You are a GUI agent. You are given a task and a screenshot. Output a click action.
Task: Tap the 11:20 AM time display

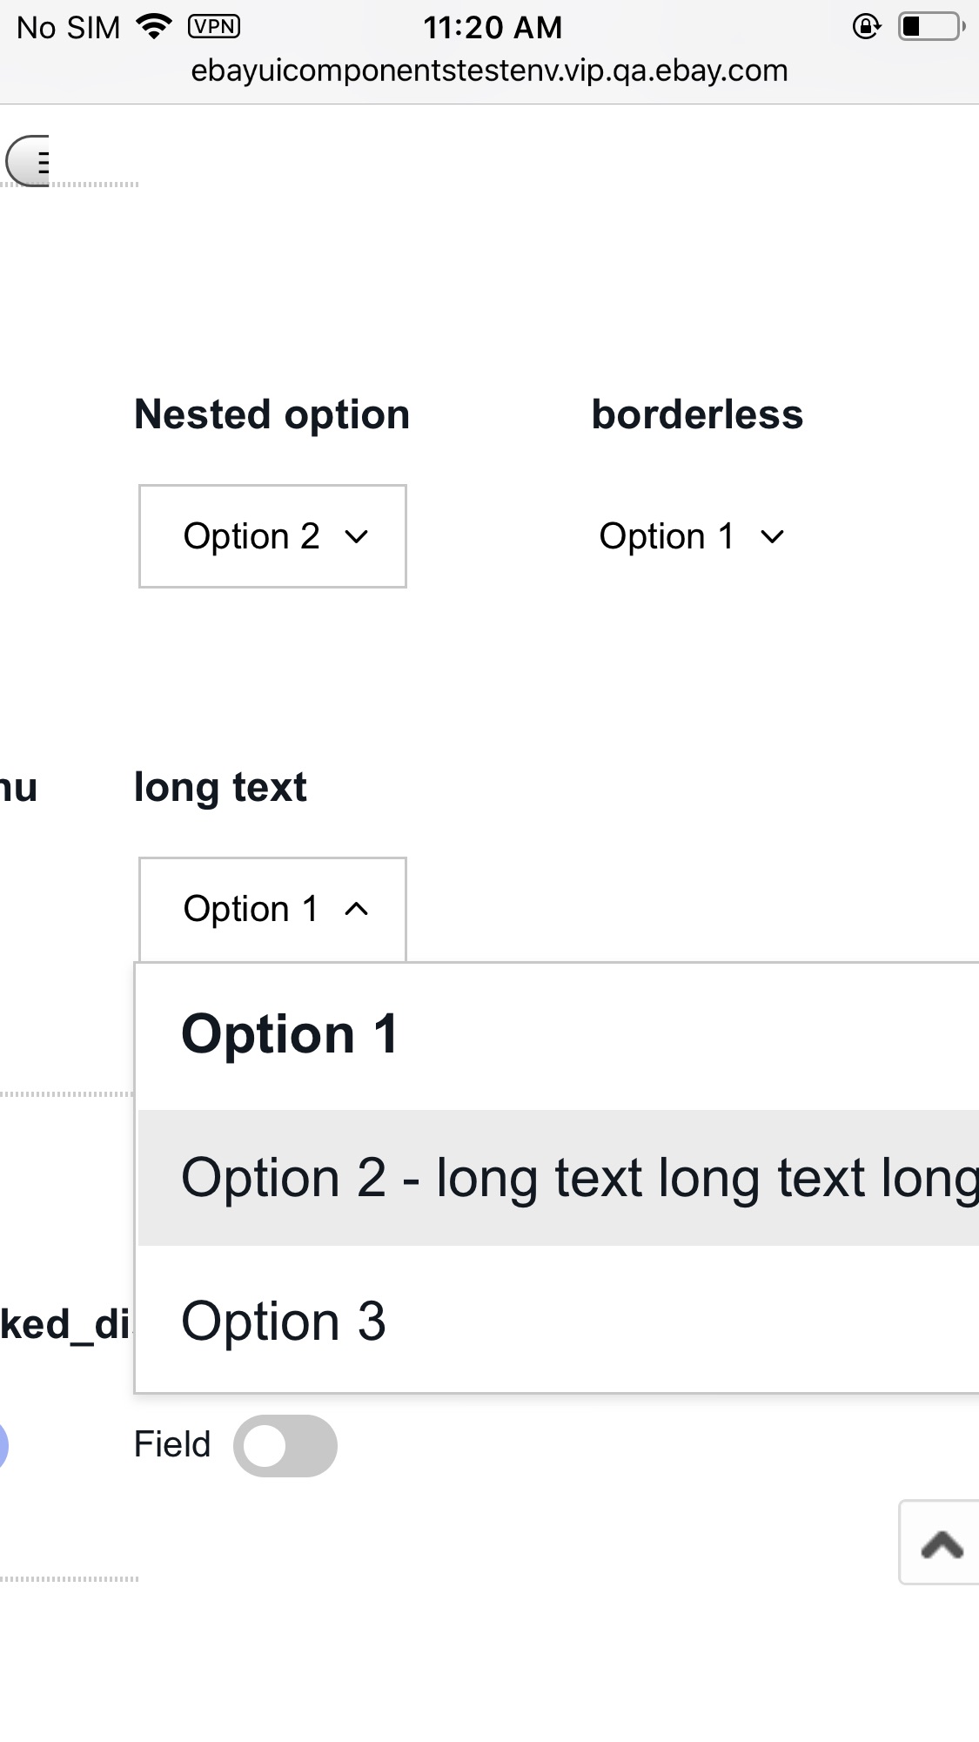pyautogui.click(x=493, y=27)
